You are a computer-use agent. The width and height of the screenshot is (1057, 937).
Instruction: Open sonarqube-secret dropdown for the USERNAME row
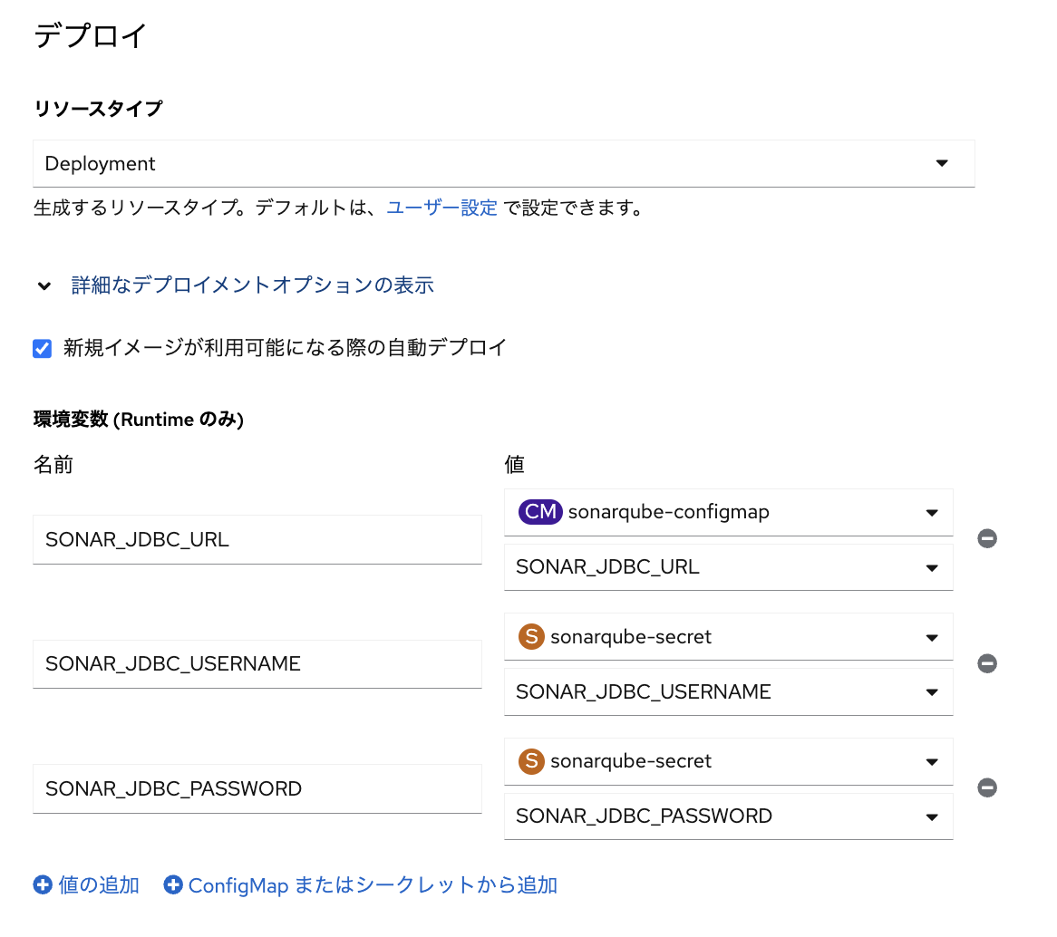tap(728, 637)
